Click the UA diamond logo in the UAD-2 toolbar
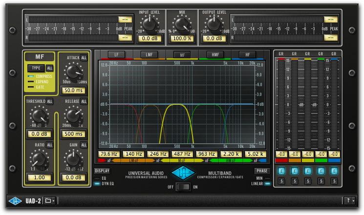Screen dimensions: 364x215 [15, 201]
